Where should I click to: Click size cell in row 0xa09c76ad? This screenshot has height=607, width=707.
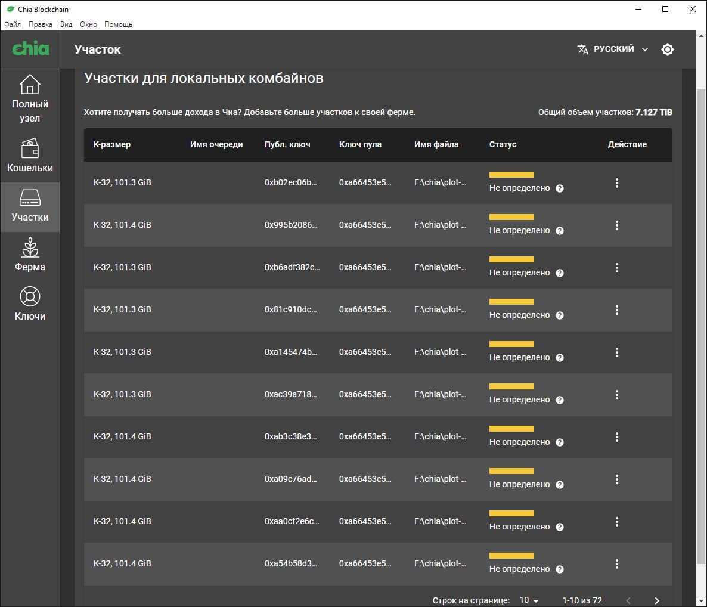122,479
